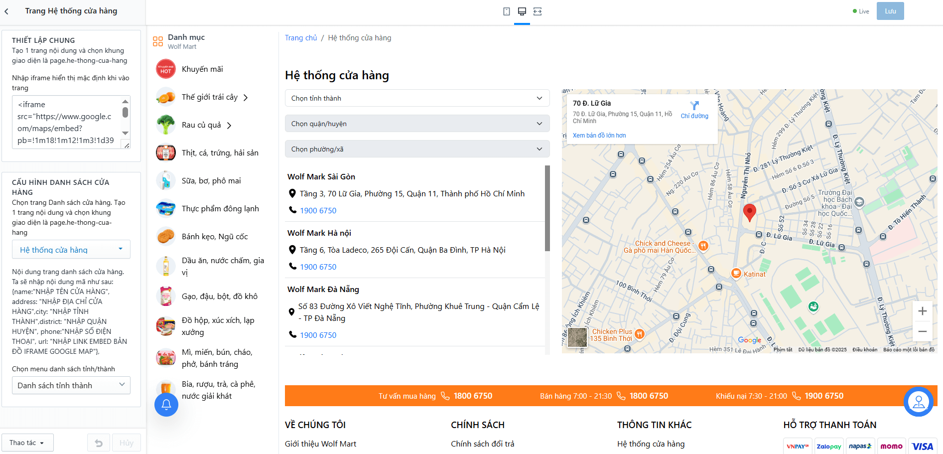943x454 pixels.
Task: Click the Khuyến mãi HOT icon
Action: [x=166, y=69]
